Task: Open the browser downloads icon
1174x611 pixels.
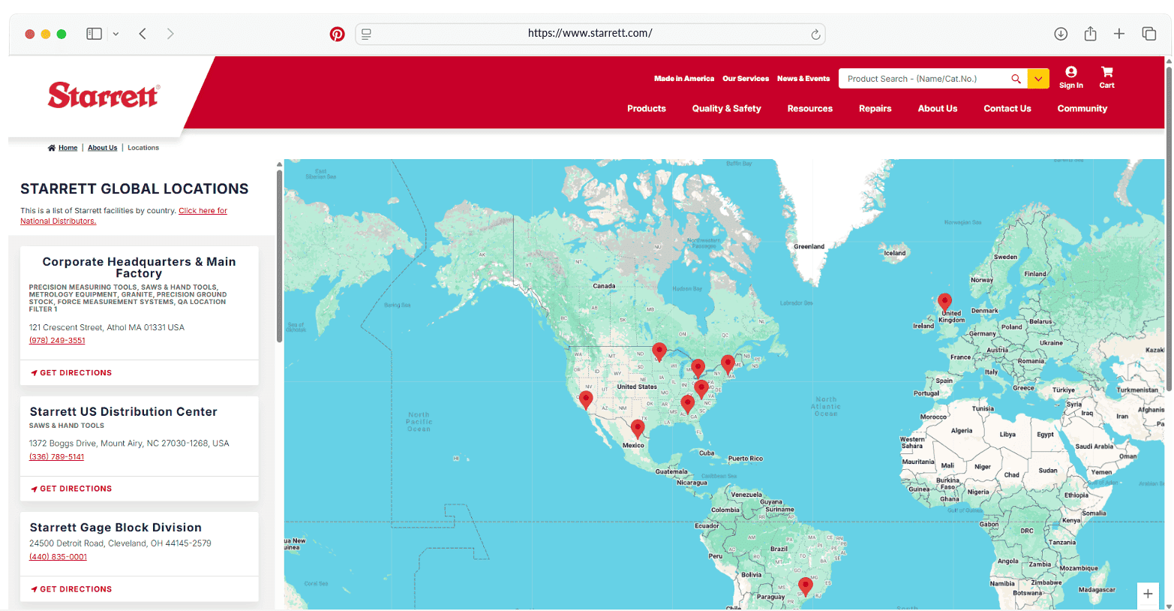Action: pos(1061,34)
